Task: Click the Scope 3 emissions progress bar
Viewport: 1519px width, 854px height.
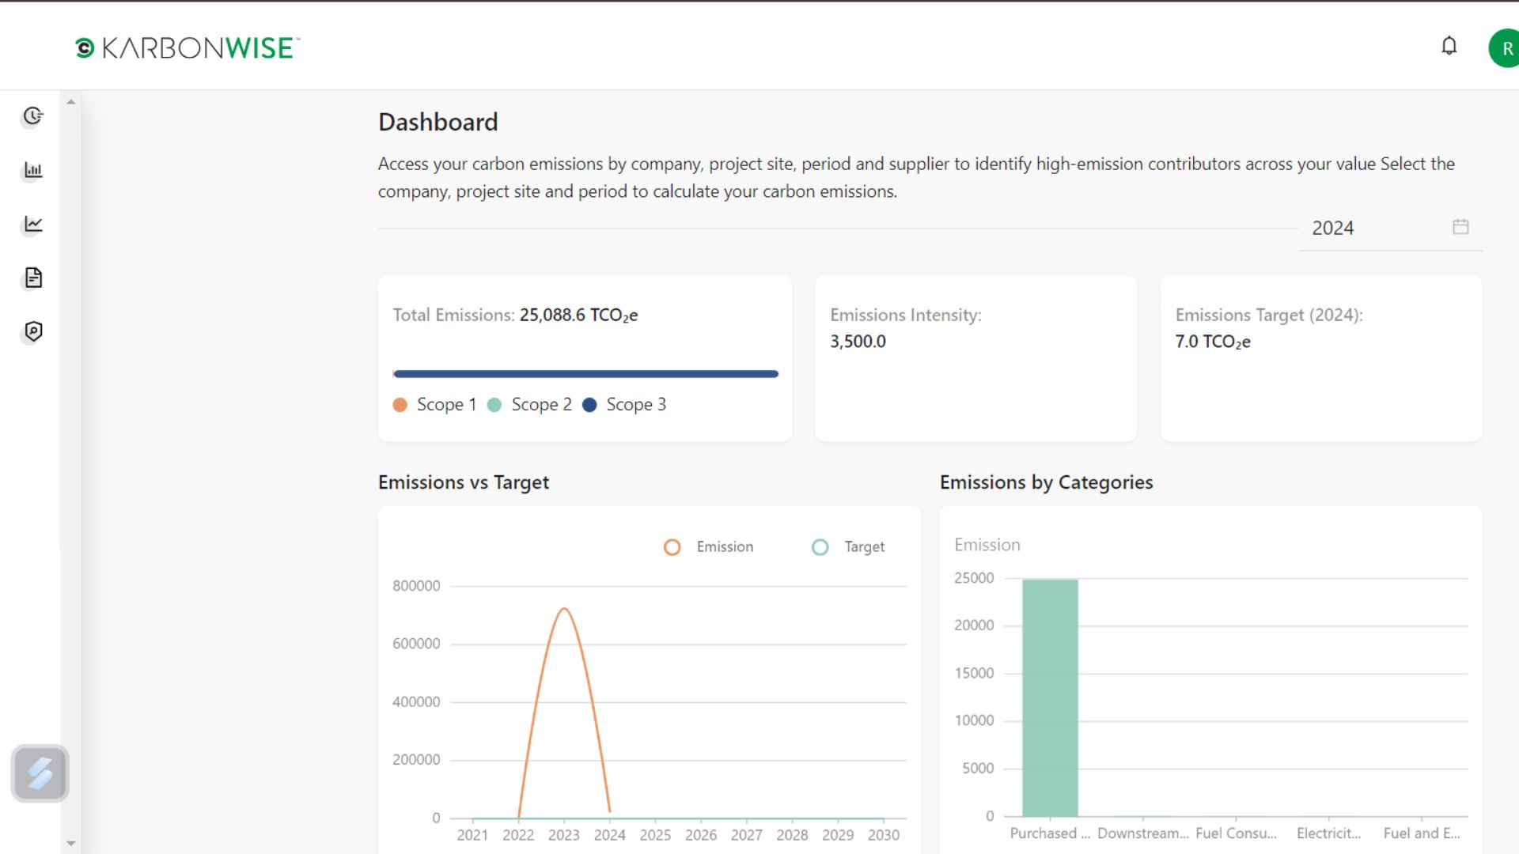Action: click(x=585, y=373)
